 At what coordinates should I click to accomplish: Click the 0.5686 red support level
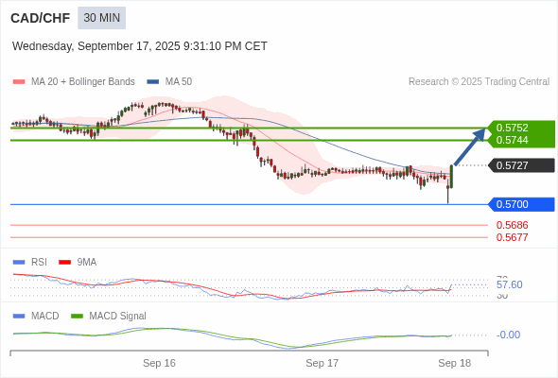click(x=512, y=225)
